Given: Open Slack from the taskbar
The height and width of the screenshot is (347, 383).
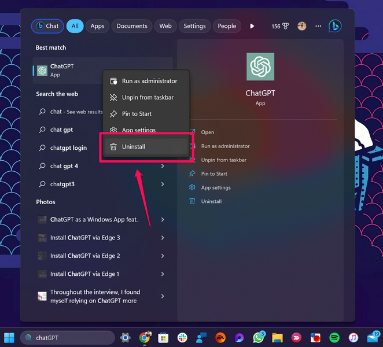Looking at the screenshot, I should coord(182,338).
